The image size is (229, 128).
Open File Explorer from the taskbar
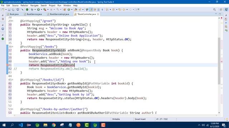(x=45, y=125)
